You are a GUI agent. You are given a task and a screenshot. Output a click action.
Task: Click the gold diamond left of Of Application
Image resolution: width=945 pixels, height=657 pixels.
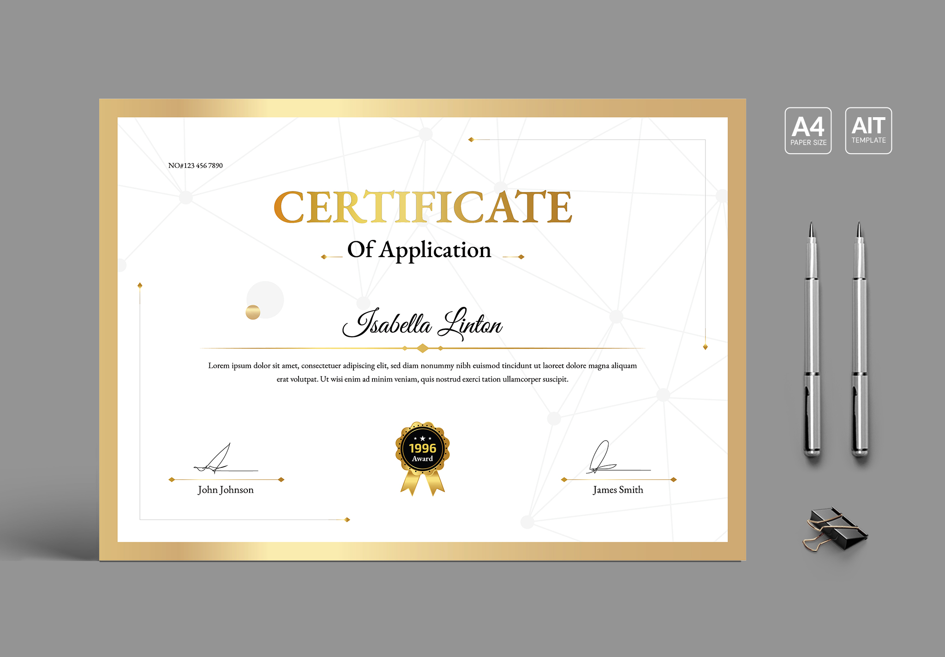(324, 257)
